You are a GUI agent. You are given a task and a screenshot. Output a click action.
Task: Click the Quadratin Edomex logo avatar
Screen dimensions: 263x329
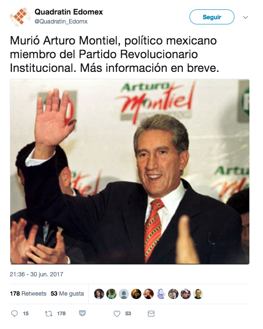click(20, 17)
